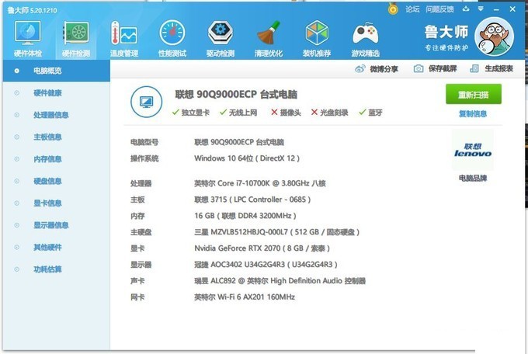Click the 鲁大师 mascot avatar
Image resolution: width=528 pixels, height=354 pixels.
[494, 36]
